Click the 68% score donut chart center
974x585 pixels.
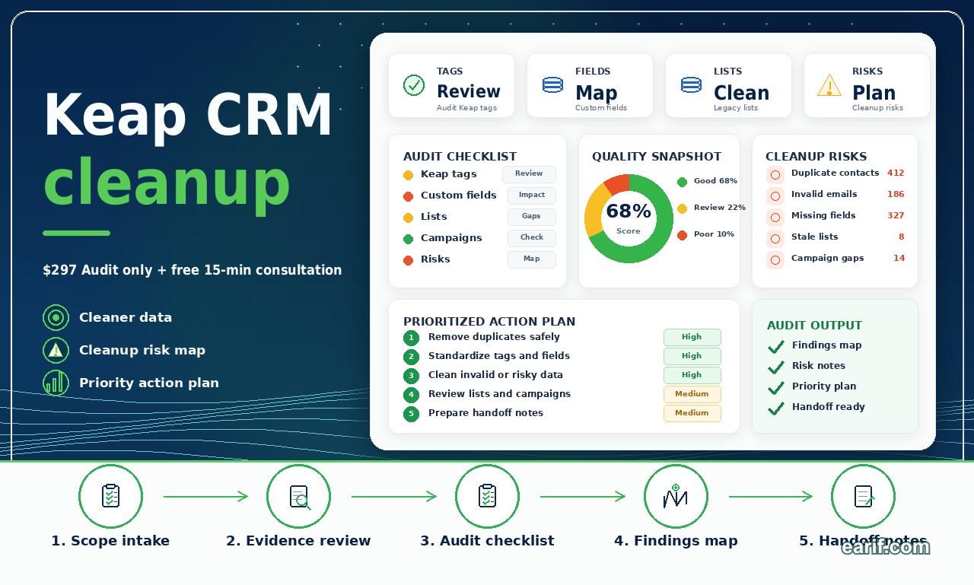(x=629, y=218)
